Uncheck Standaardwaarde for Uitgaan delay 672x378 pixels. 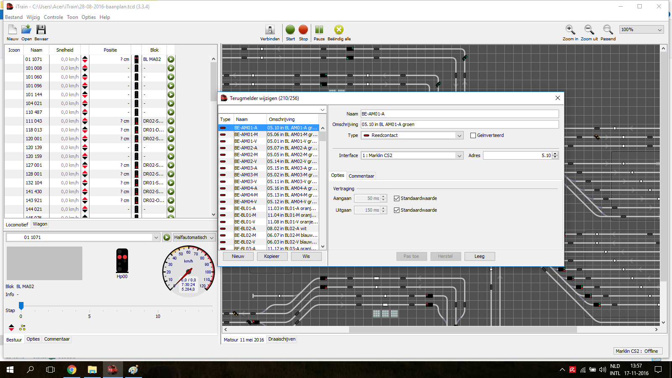[396, 210]
